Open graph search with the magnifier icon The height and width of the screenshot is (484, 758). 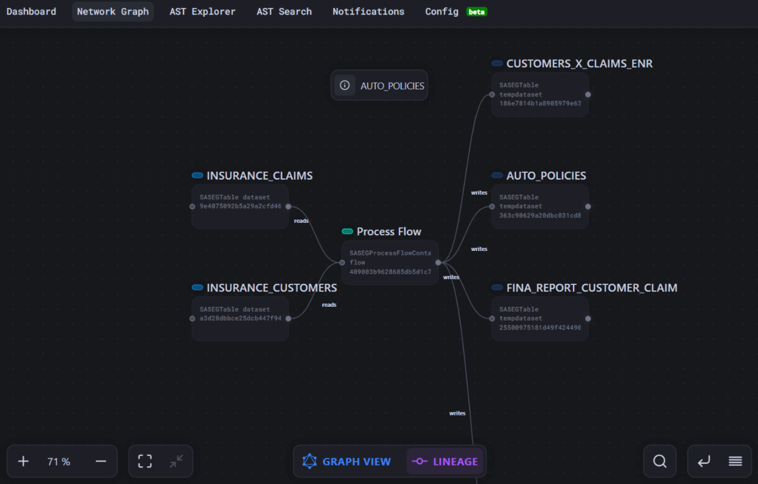pos(660,461)
